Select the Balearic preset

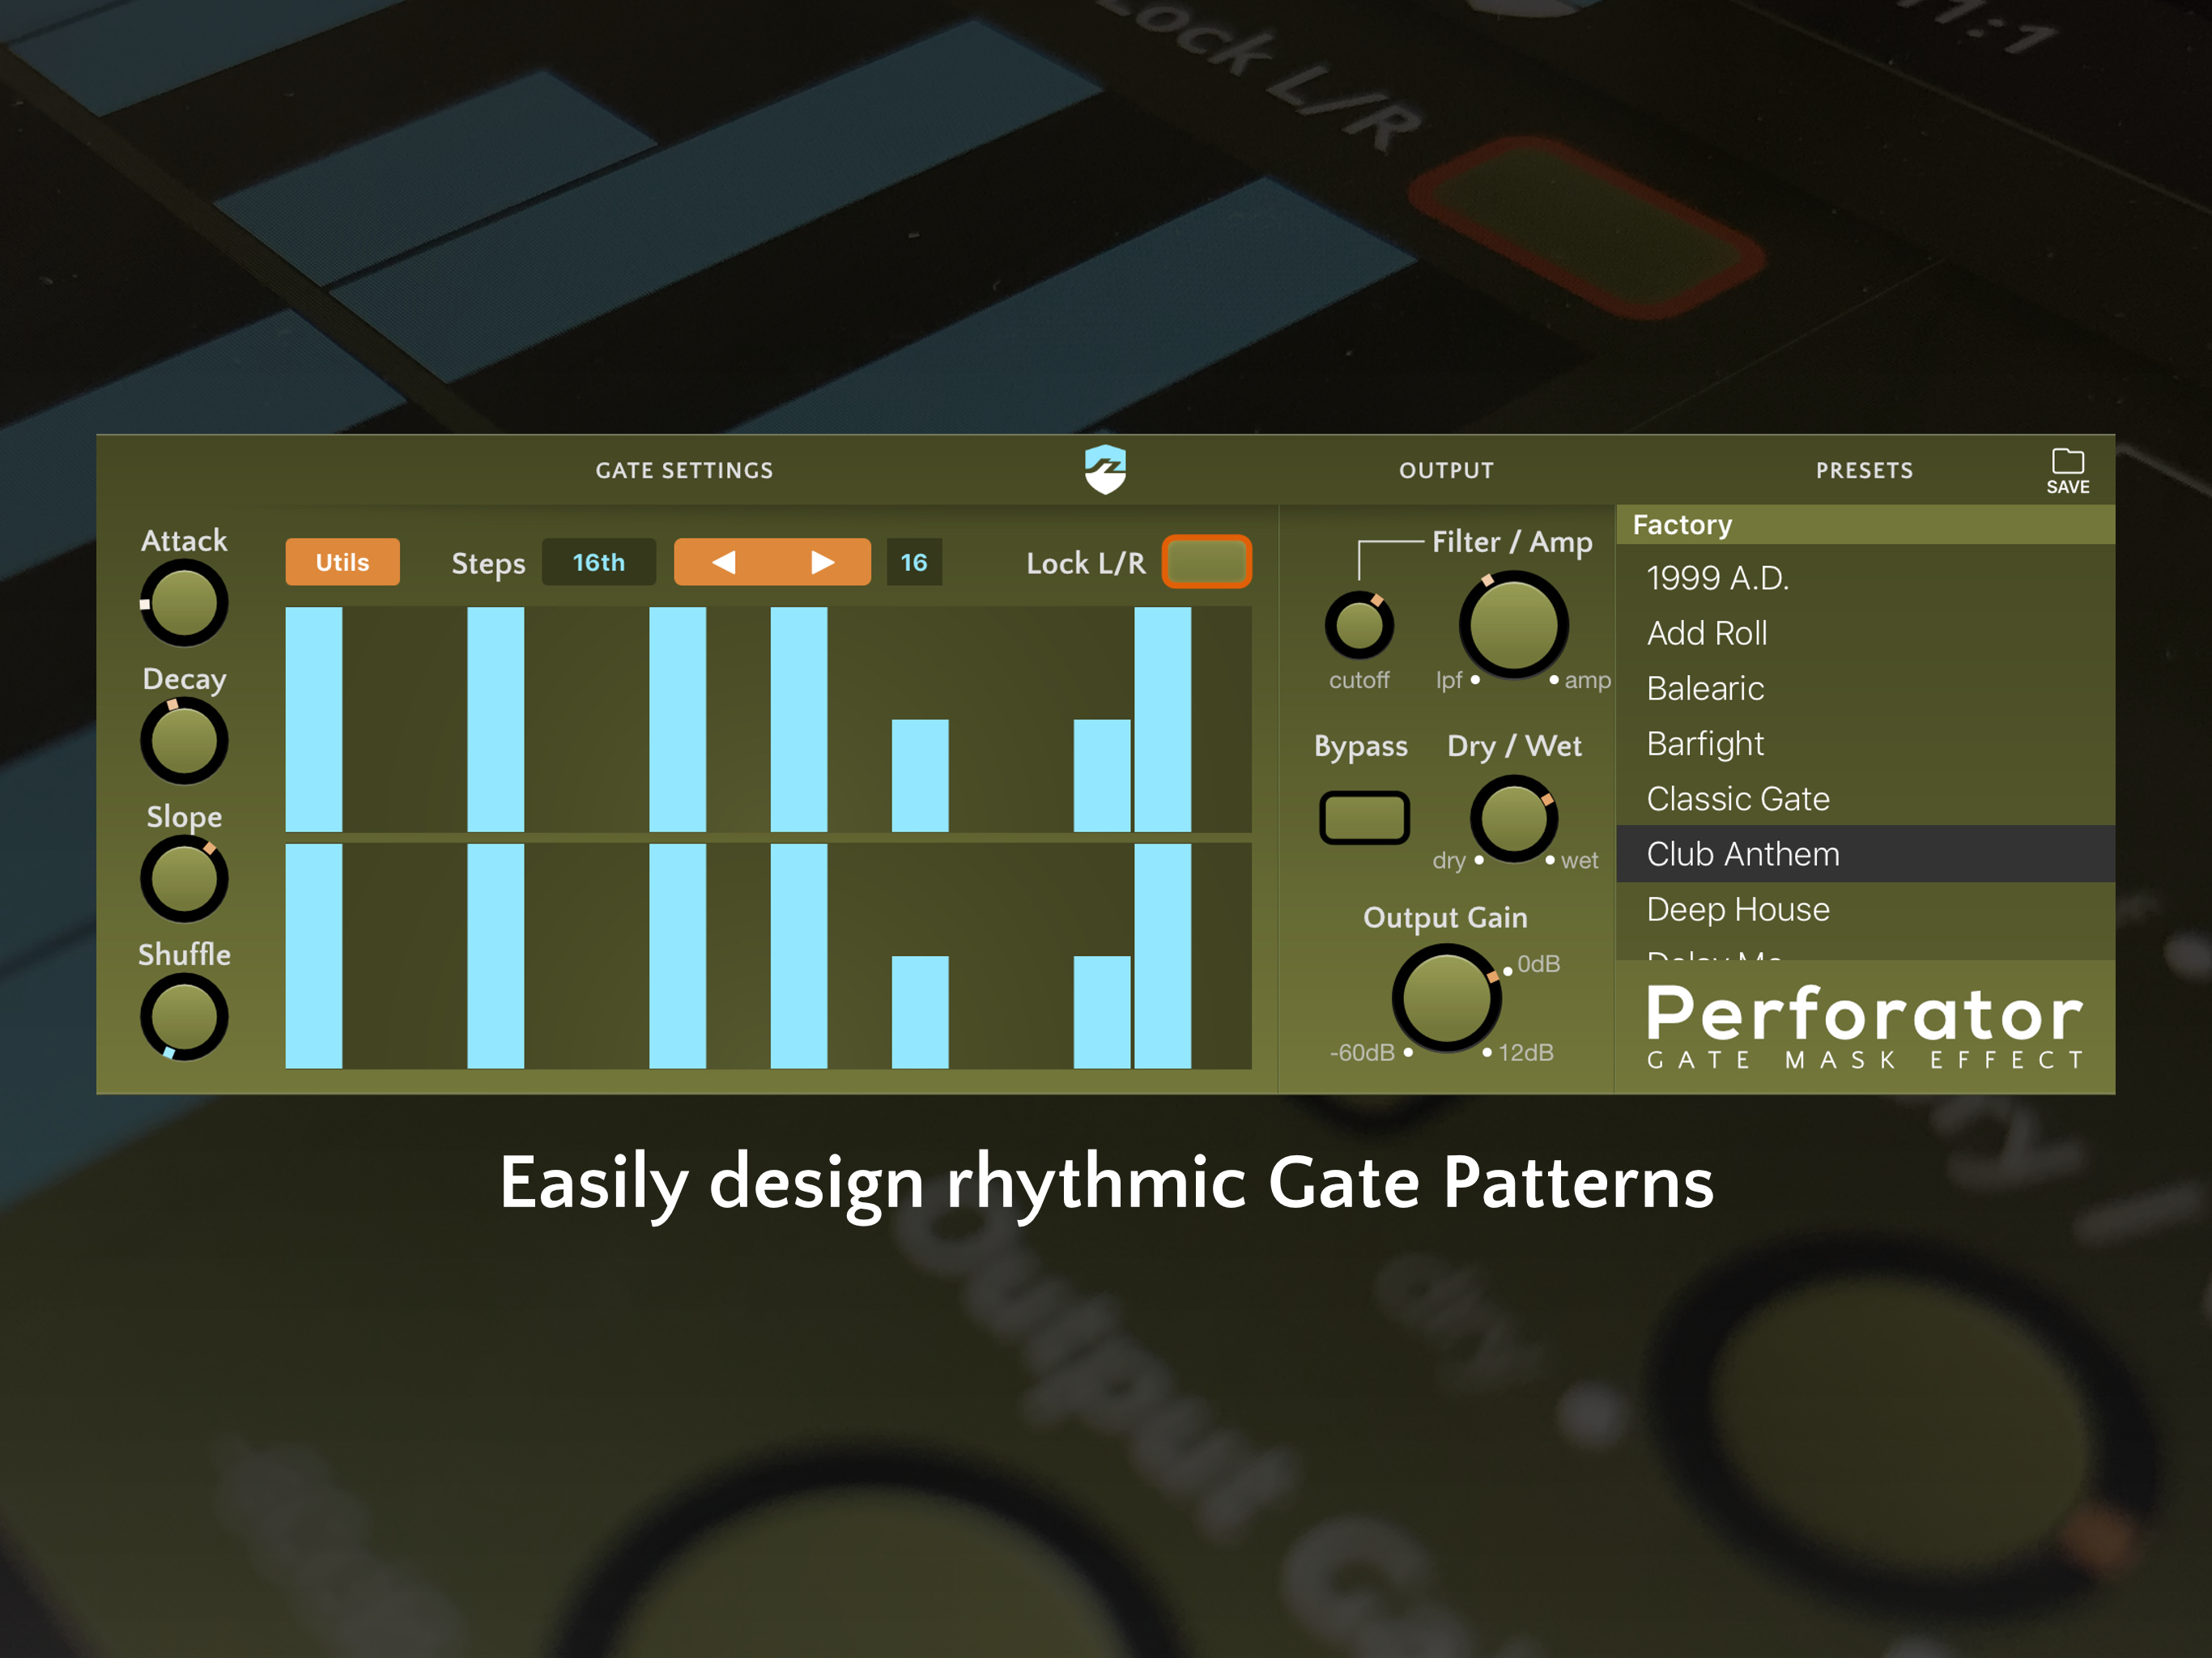pyautogui.click(x=1706, y=688)
